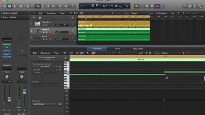This screenshot has height=115, width=205.
Task: Open the Piano Roll Snap Smart dropdown
Action: pyautogui.click(x=171, y=53)
